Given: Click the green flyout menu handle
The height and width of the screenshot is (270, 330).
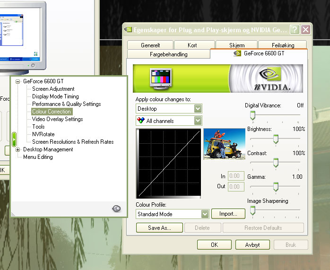Looking at the screenshot, I should coord(14,139).
